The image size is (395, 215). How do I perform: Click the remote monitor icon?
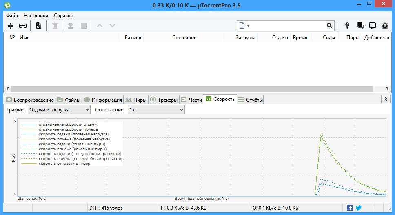click(372, 26)
